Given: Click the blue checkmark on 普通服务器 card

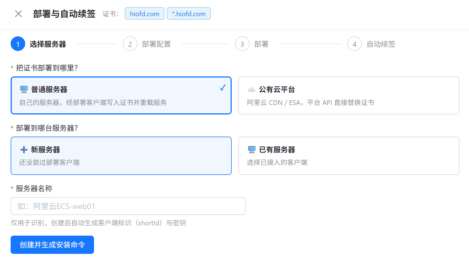Looking at the screenshot, I should click(x=223, y=88).
